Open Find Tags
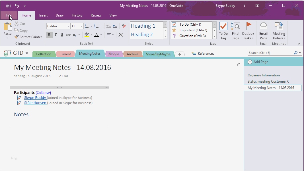Viewport: 304px width, 171px height. pyautogui.click(x=235, y=30)
